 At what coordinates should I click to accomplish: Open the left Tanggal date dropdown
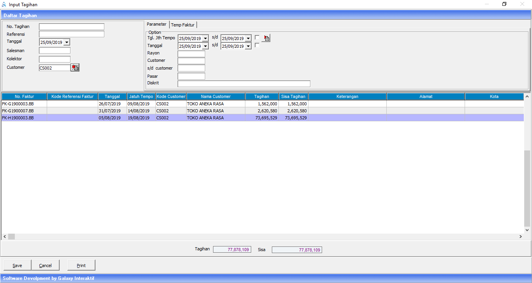point(67,42)
